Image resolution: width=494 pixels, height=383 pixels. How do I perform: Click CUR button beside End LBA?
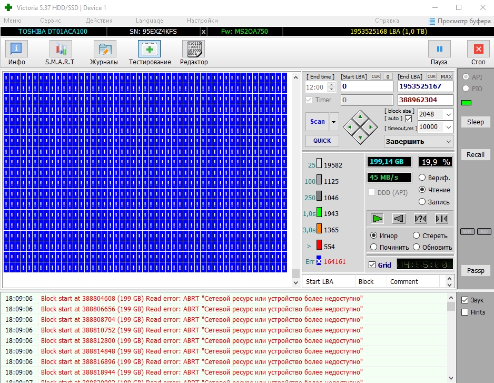click(x=432, y=76)
